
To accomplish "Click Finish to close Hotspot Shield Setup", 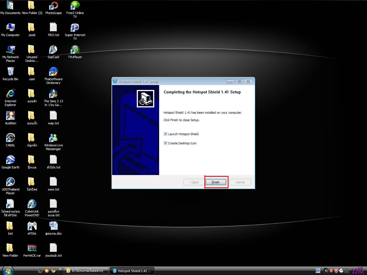I will (x=216, y=182).
